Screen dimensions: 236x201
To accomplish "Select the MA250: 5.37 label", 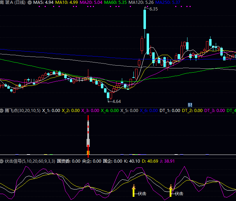I will click(168, 2).
